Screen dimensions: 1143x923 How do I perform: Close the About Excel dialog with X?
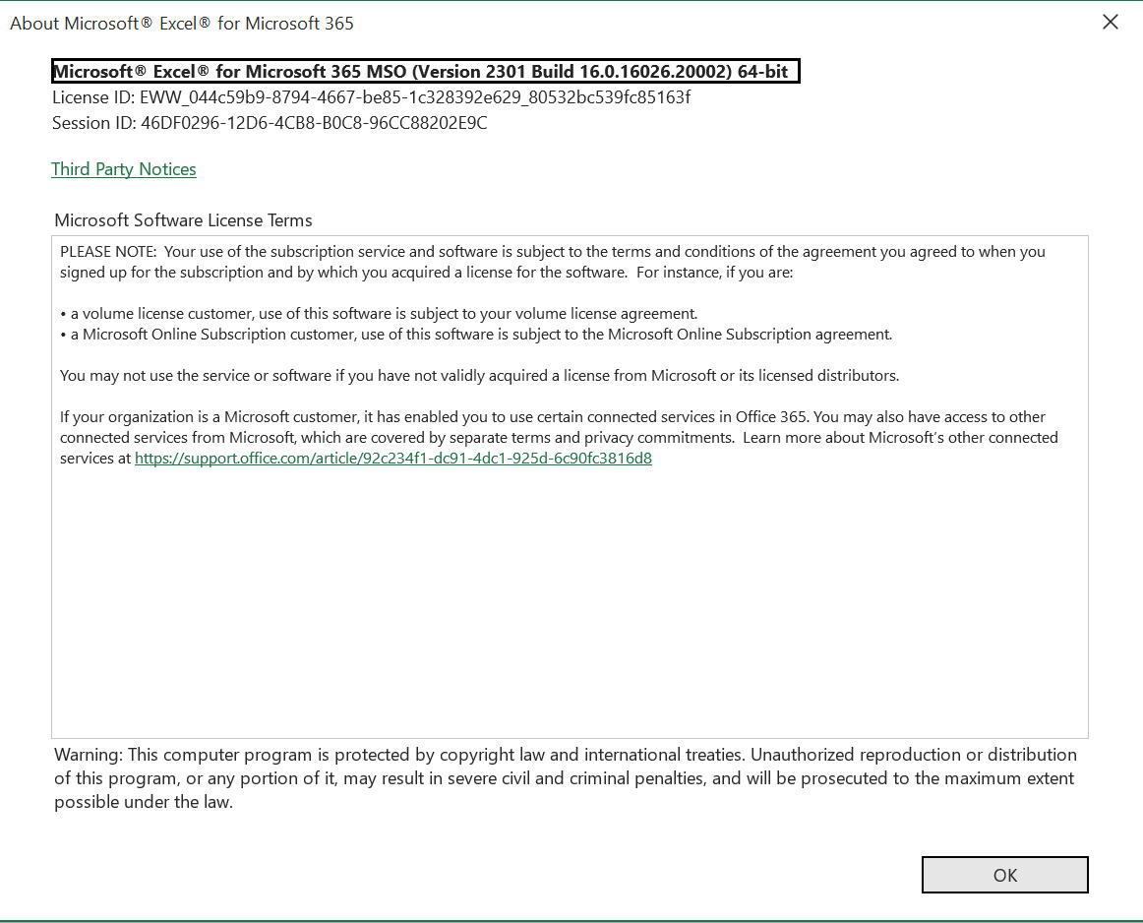(x=1111, y=22)
